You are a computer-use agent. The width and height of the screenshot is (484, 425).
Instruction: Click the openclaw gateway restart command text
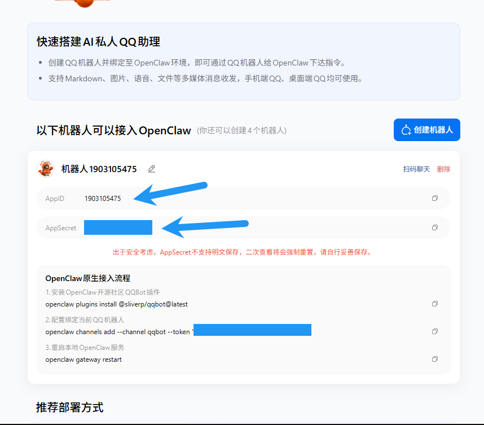click(83, 360)
